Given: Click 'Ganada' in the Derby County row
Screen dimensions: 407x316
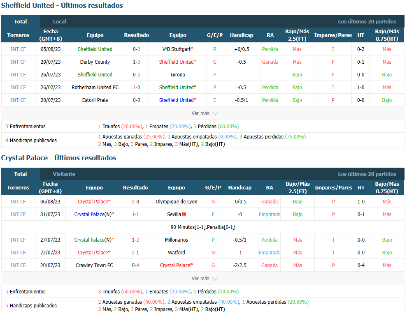Looking at the screenshot, I should point(270,62).
